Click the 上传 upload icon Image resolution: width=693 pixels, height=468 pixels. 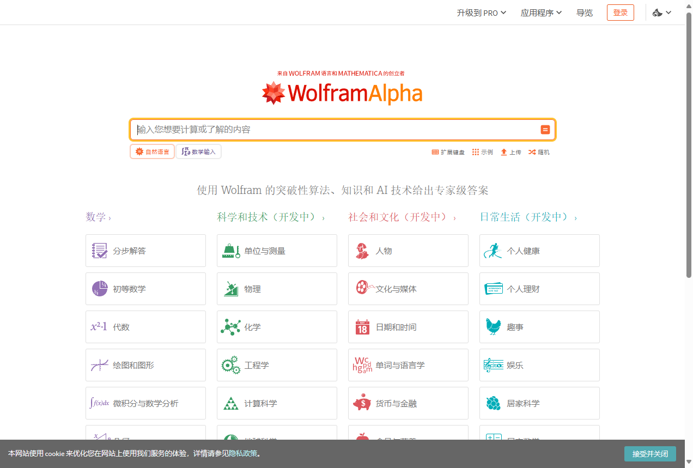pos(510,152)
